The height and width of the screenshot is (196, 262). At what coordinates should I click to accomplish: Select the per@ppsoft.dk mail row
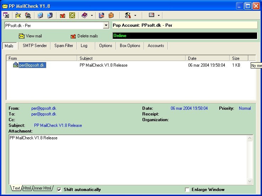(x=131, y=65)
